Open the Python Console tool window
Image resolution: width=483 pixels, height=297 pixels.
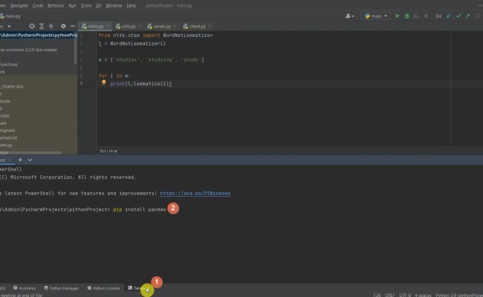pyautogui.click(x=103, y=288)
